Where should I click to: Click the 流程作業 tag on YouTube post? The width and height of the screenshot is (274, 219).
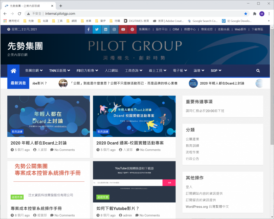click(103, 197)
